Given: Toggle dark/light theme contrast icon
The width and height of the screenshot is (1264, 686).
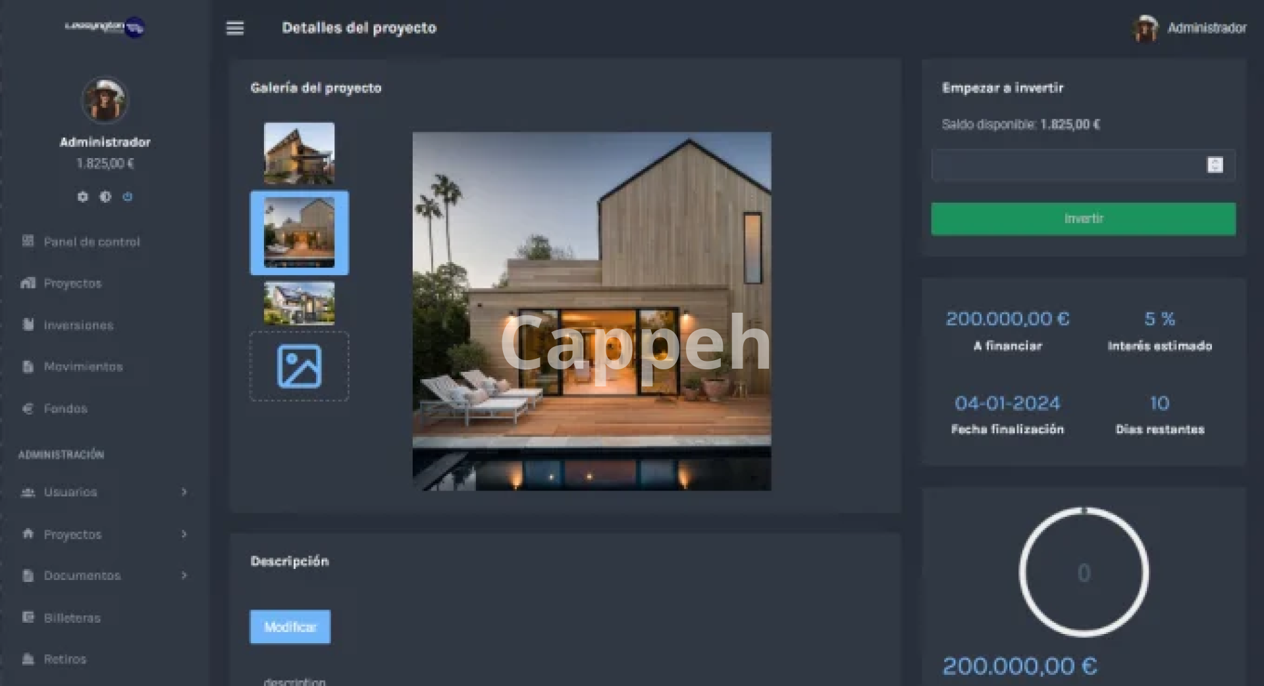Looking at the screenshot, I should [x=105, y=197].
